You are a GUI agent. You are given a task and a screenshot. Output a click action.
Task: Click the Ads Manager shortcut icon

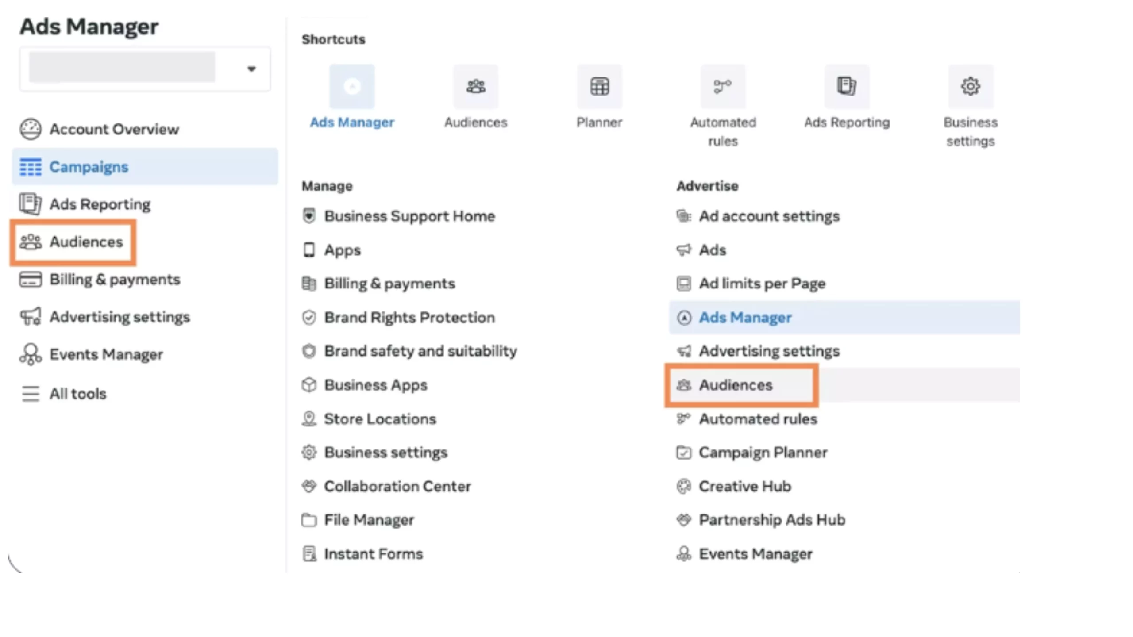352,86
